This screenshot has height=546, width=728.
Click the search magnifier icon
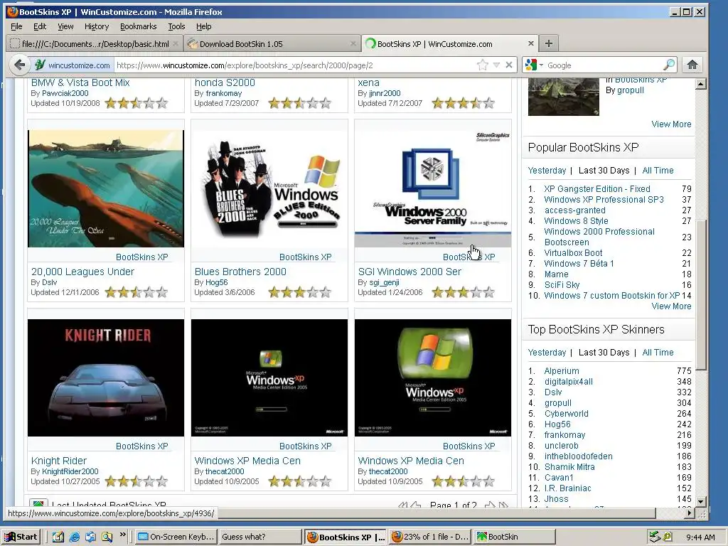click(669, 65)
